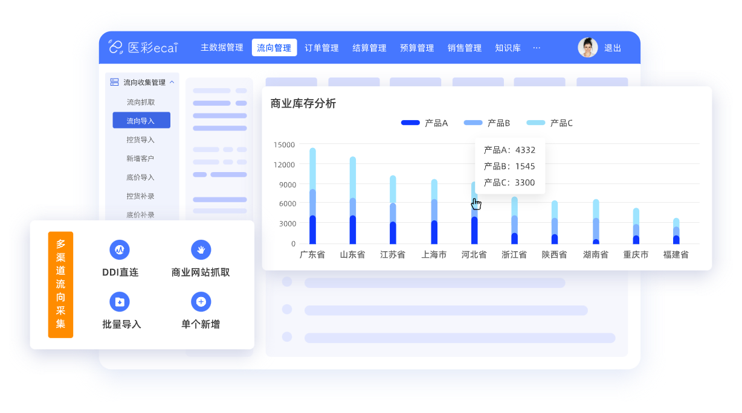Click the 医彩ecai logo icon
The height and width of the screenshot is (413, 742).
tap(116, 47)
